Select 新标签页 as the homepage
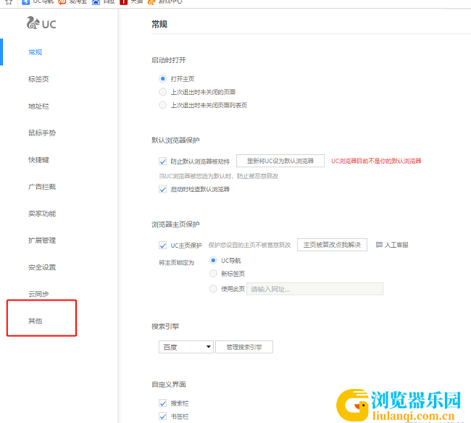Viewport: 471px width, 423px height. click(213, 274)
